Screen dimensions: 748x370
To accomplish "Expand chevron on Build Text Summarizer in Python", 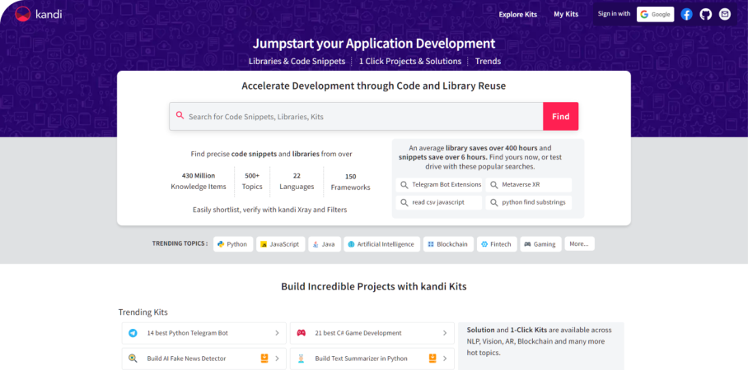I will [445, 358].
